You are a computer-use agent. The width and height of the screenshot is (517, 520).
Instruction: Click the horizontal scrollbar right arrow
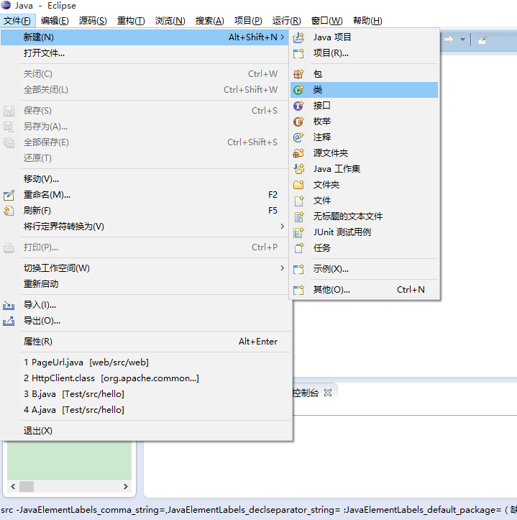point(126,486)
